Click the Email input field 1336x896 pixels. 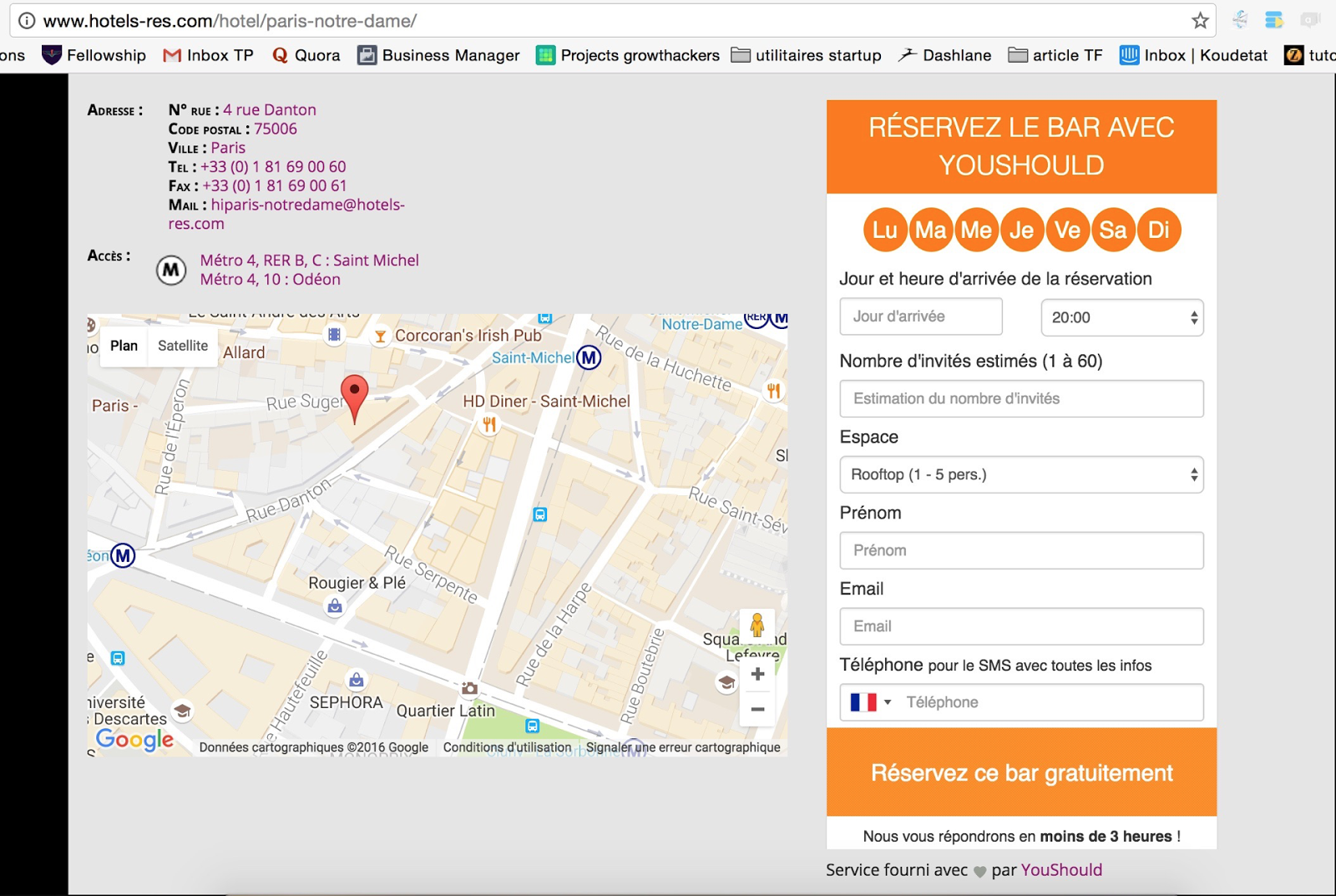(x=1021, y=626)
